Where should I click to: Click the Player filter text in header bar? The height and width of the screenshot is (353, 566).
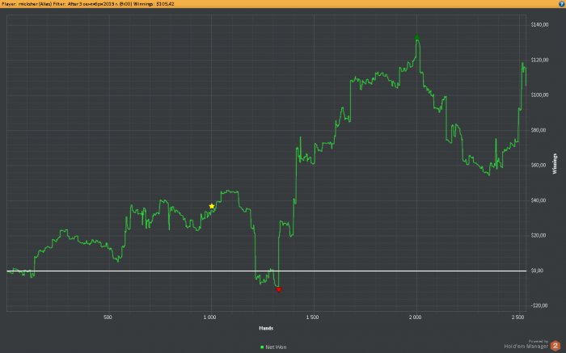point(26,4)
